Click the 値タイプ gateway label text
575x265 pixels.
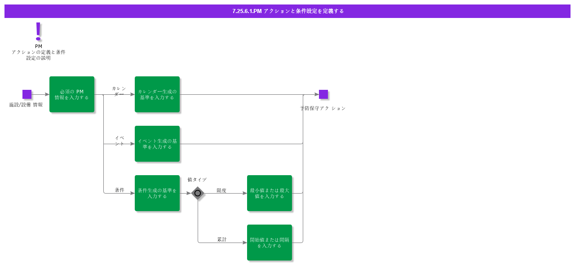click(197, 180)
